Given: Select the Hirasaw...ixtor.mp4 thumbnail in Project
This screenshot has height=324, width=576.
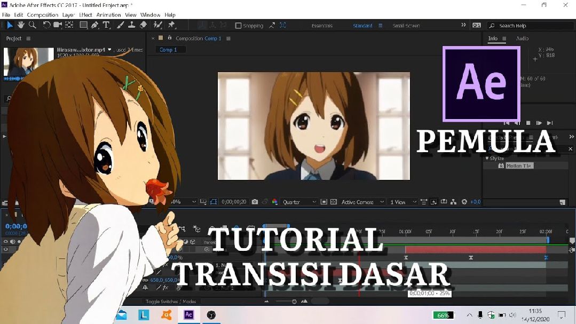Looking at the screenshot, I should (x=29, y=61).
